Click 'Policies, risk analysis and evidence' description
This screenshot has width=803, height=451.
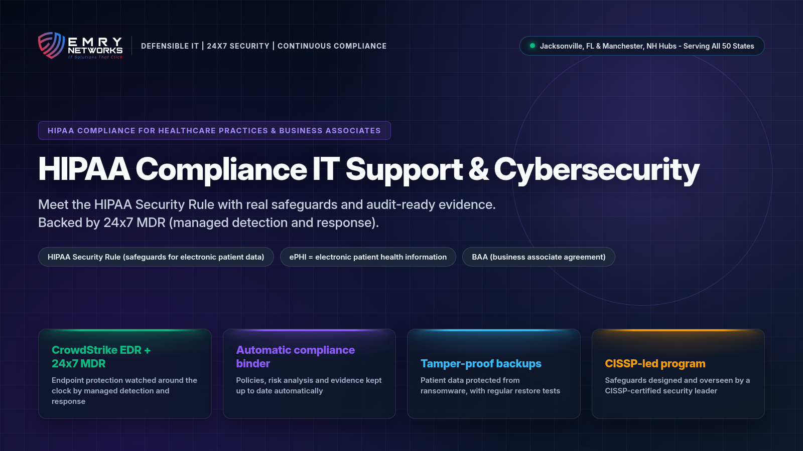(309, 385)
